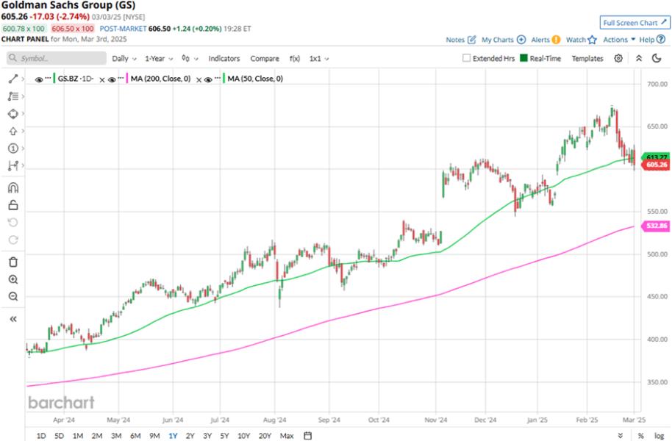Click the red 605.26 last price tag
672x441 pixels.
tap(656, 165)
